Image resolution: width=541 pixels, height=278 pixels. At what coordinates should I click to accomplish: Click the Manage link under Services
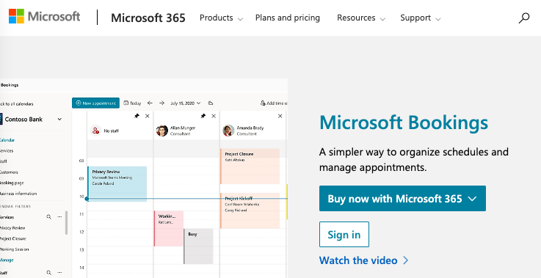[x=7, y=260]
